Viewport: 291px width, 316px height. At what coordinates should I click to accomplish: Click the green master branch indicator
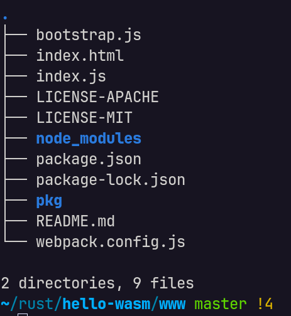click(221, 304)
